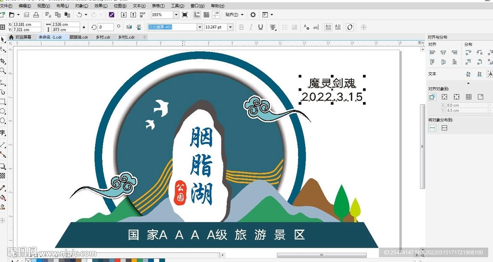Screen dimensions: 493x262
Task: Click the Edit Text (ab|) icon
Action: click(x=316, y=27)
